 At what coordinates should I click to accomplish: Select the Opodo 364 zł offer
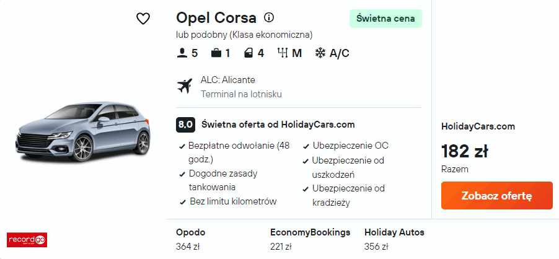coord(191,239)
